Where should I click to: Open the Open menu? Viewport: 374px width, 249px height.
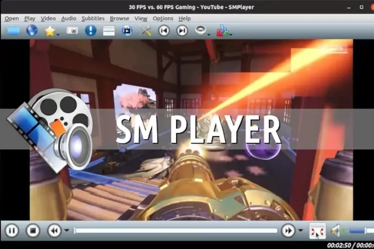(11, 18)
